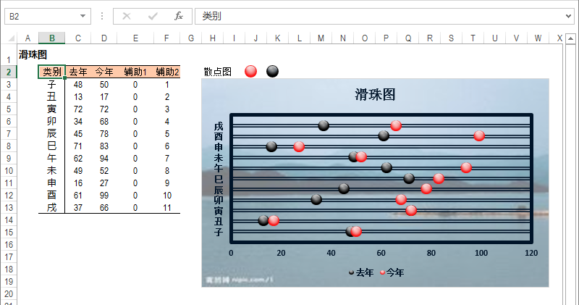Image resolution: width=579 pixels, height=305 pixels.
Task: Click the red bead on the 申 row
Action: tap(299, 146)
